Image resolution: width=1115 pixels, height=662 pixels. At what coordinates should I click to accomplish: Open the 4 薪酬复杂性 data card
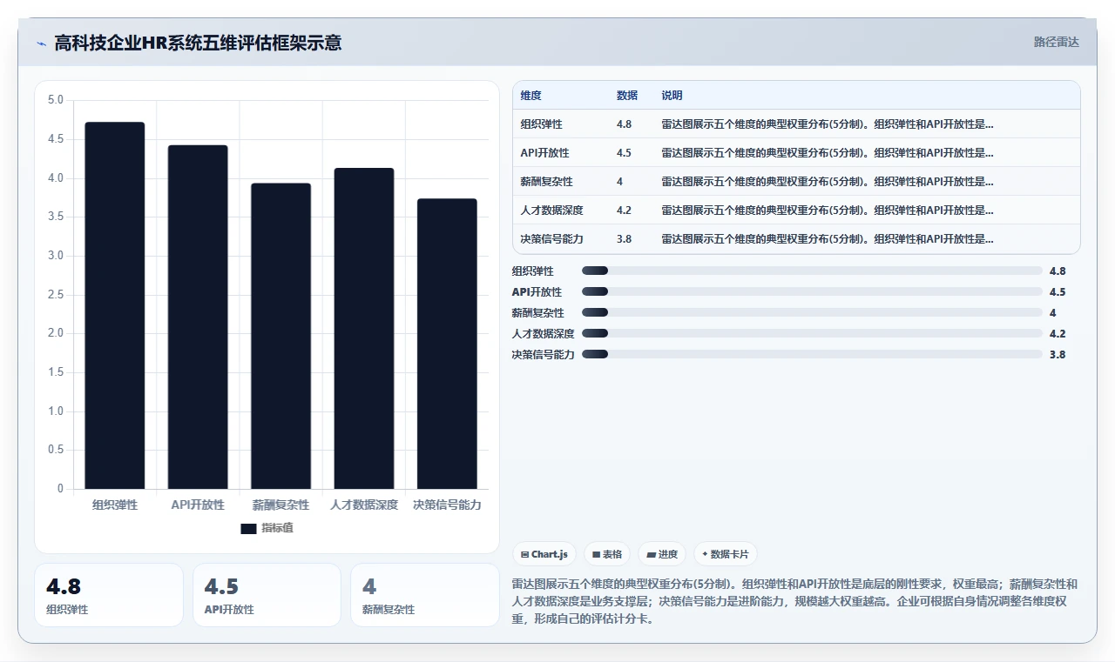[x=425, y=595]
